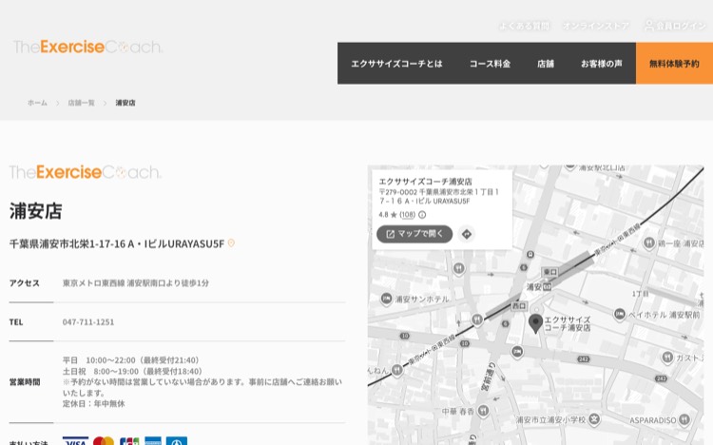Click 東口 exit label on map
Viewport: 713px width, 445px height.
pos(549,272)
